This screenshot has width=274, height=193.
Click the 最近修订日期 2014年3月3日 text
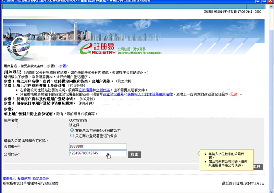243,183
